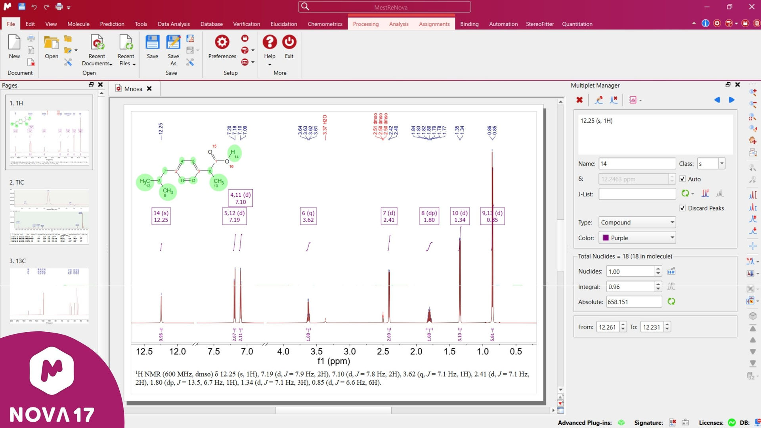Toggle the Discard Peaks checkbox
Screen dimensions: 761x428
pos(683,208)
